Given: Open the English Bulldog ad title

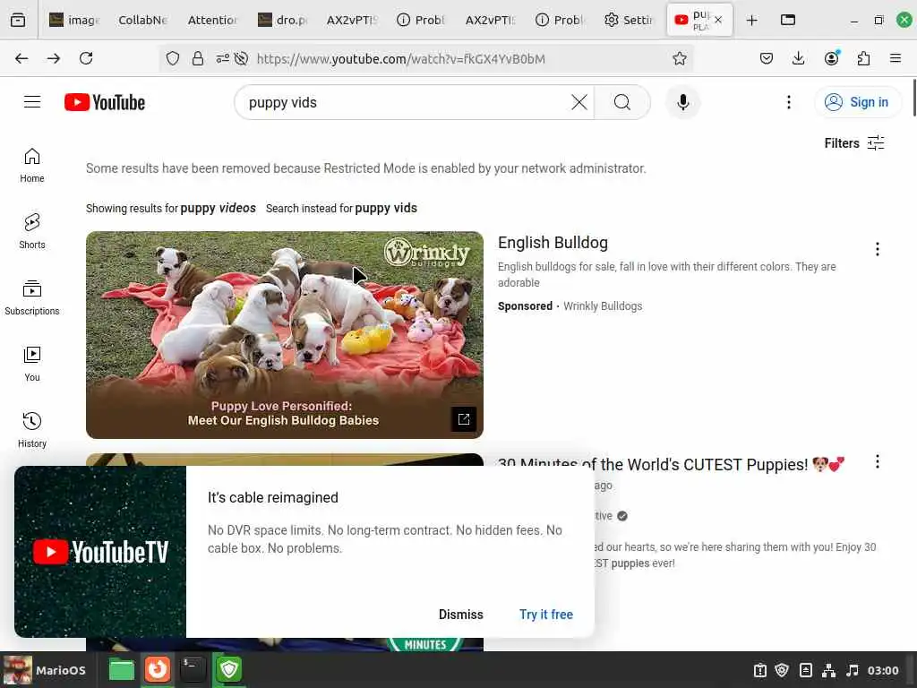Looking at the screenshot, I should coord(553,243).
